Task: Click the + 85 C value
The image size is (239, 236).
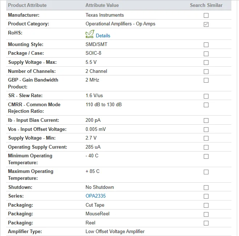Action: coord(92,171)
